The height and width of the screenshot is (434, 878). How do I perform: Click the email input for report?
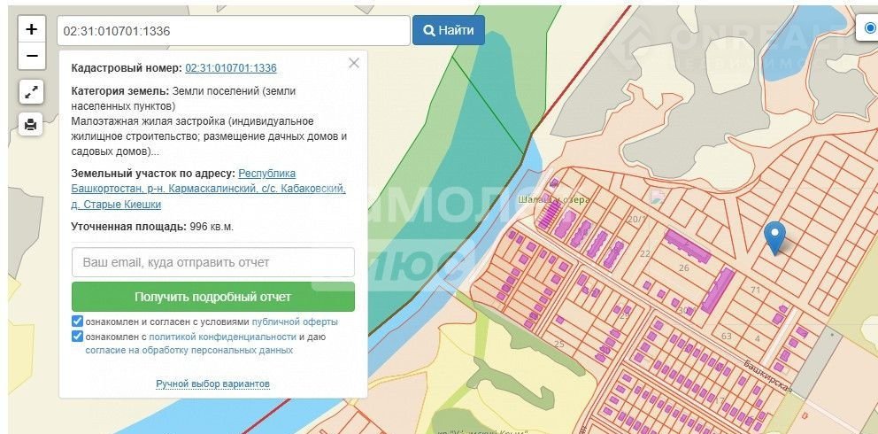pyautogui.click(x=212, y=262)
